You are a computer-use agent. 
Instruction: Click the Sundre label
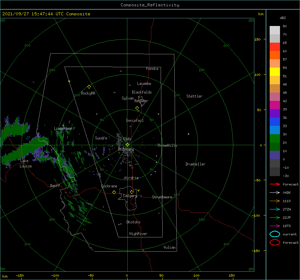pos(101,138)
